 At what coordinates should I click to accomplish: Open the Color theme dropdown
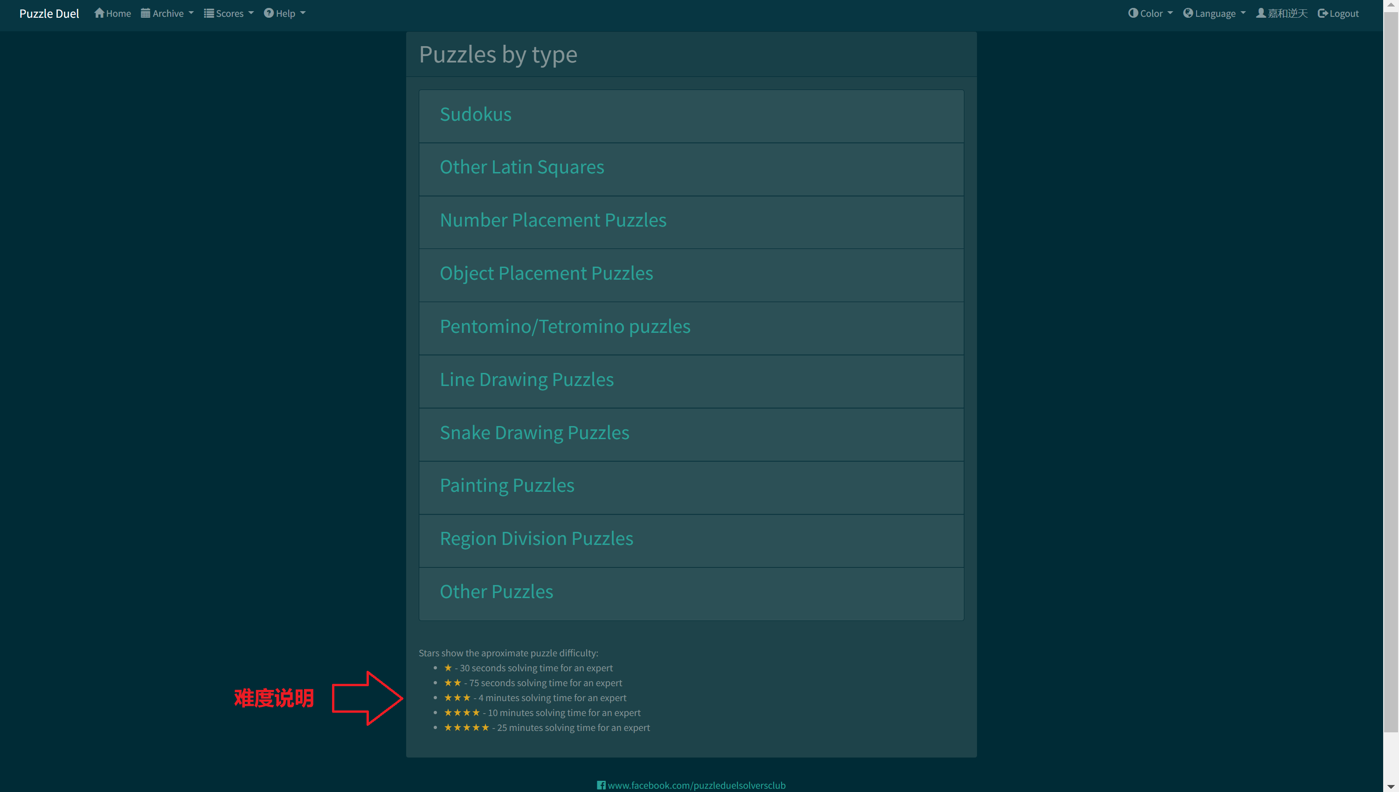pos(1150,13)
